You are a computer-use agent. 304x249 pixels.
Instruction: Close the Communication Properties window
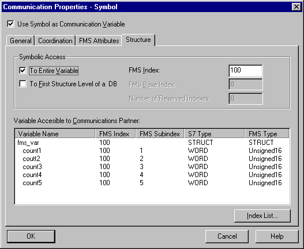click(297, 7)
